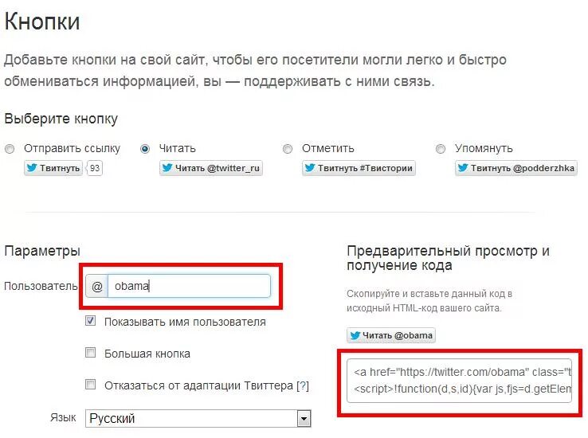Screen dimensions: 588x438
Task: Click the Читать @twitter_ru follow button
Action: [x=211, y=168]
